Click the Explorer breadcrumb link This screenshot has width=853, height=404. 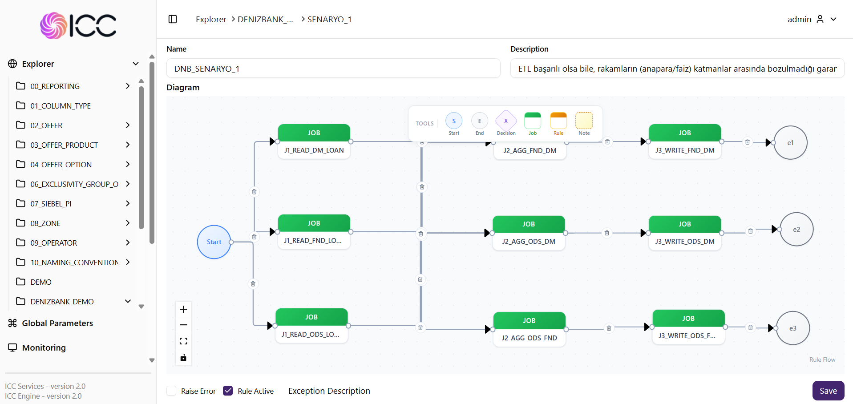point(211,19)
